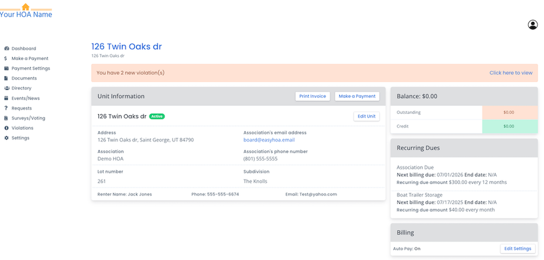Open Surveys/Voting from the sidebar
The image size is (544, 260).
(28, 118)
